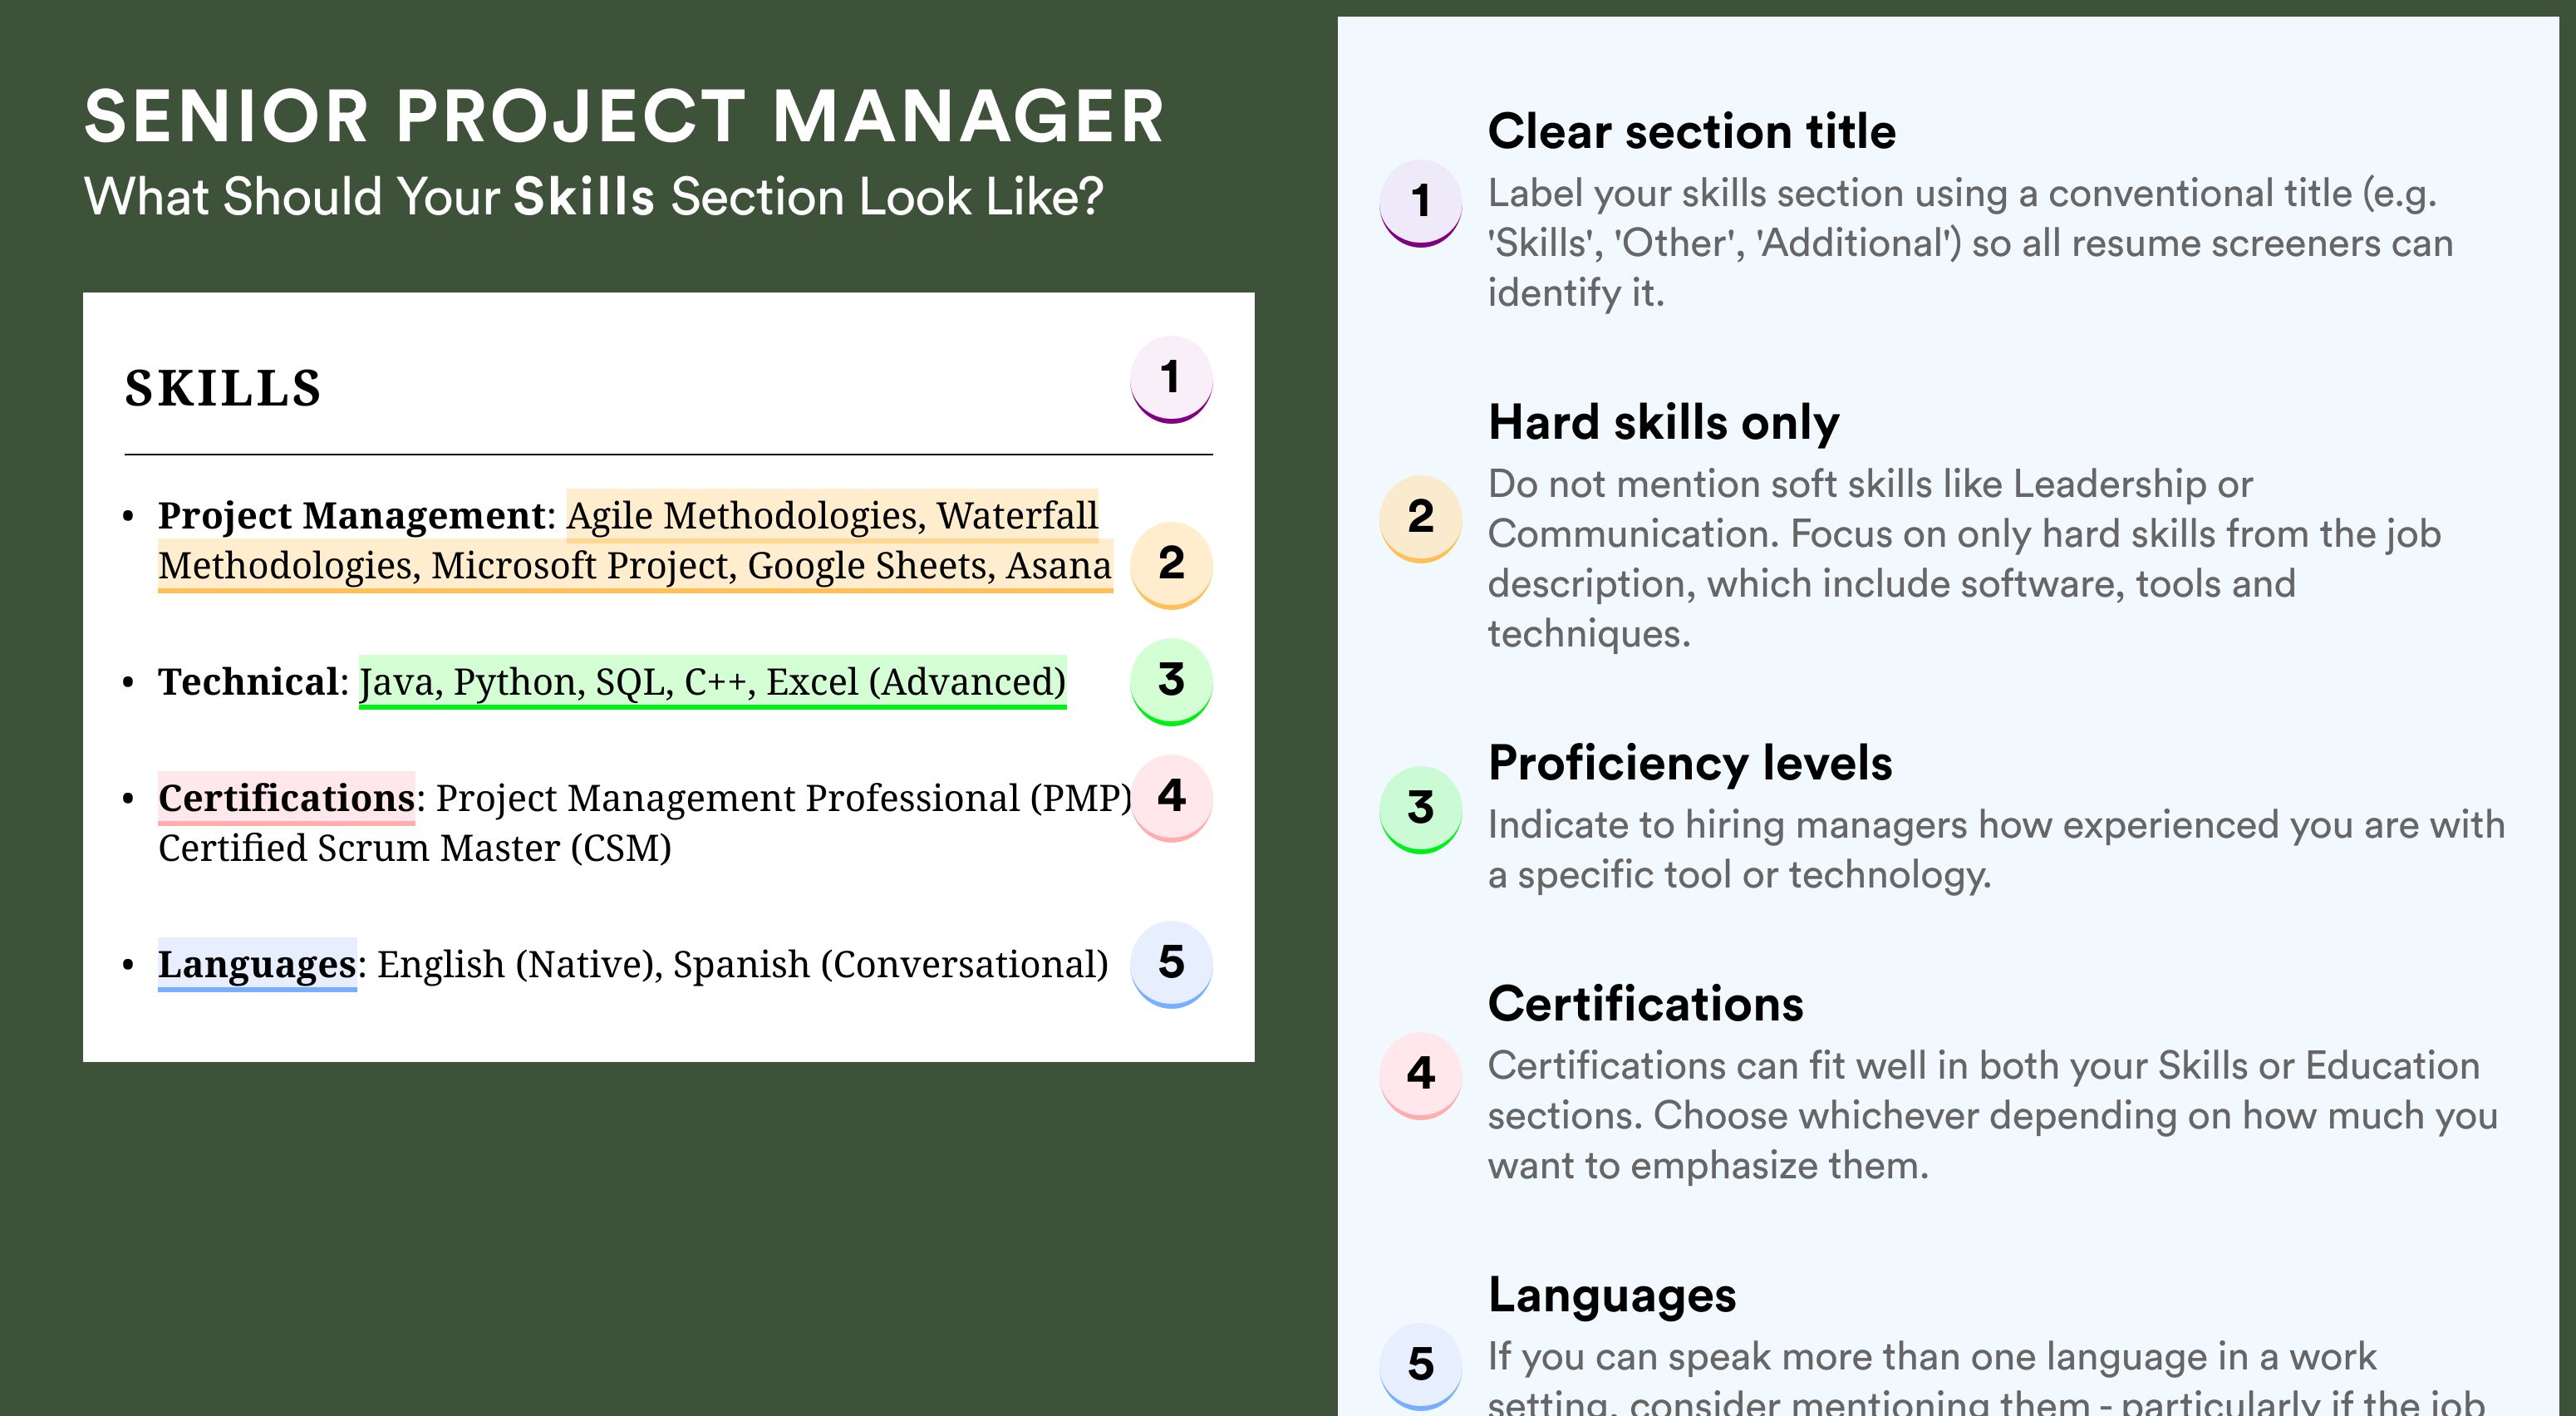
Task: Select the SKILLS heading in the resume
Action: 223,388
